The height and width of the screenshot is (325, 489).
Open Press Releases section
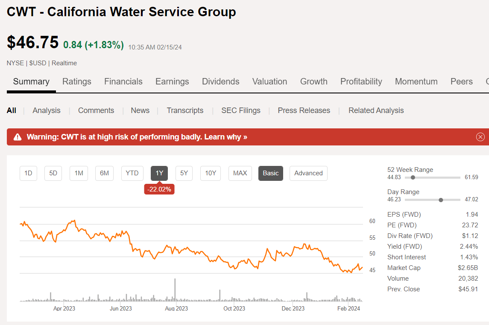[304, 110]
